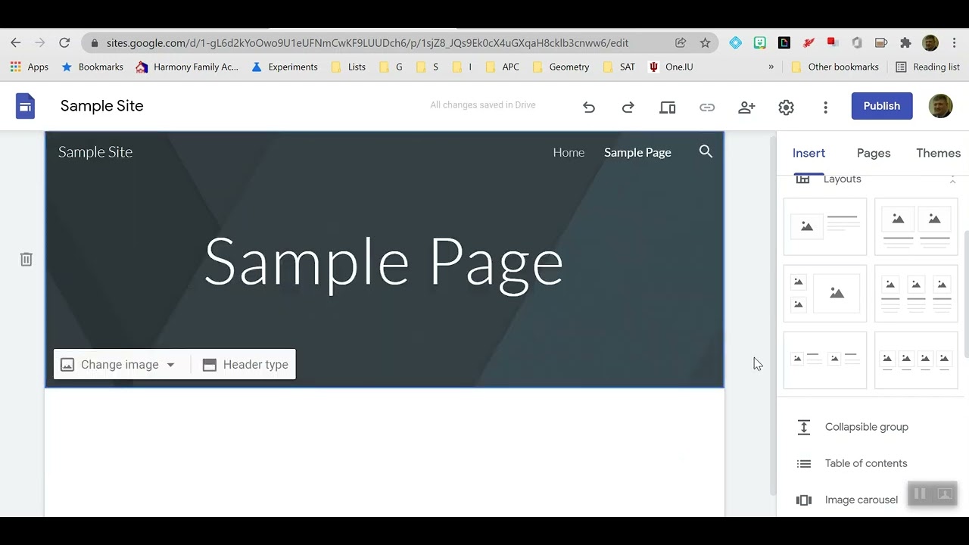Open the Geometry bookmarks folder
Viewport: 969px width, 545px height.
click(x=561, y=67)
